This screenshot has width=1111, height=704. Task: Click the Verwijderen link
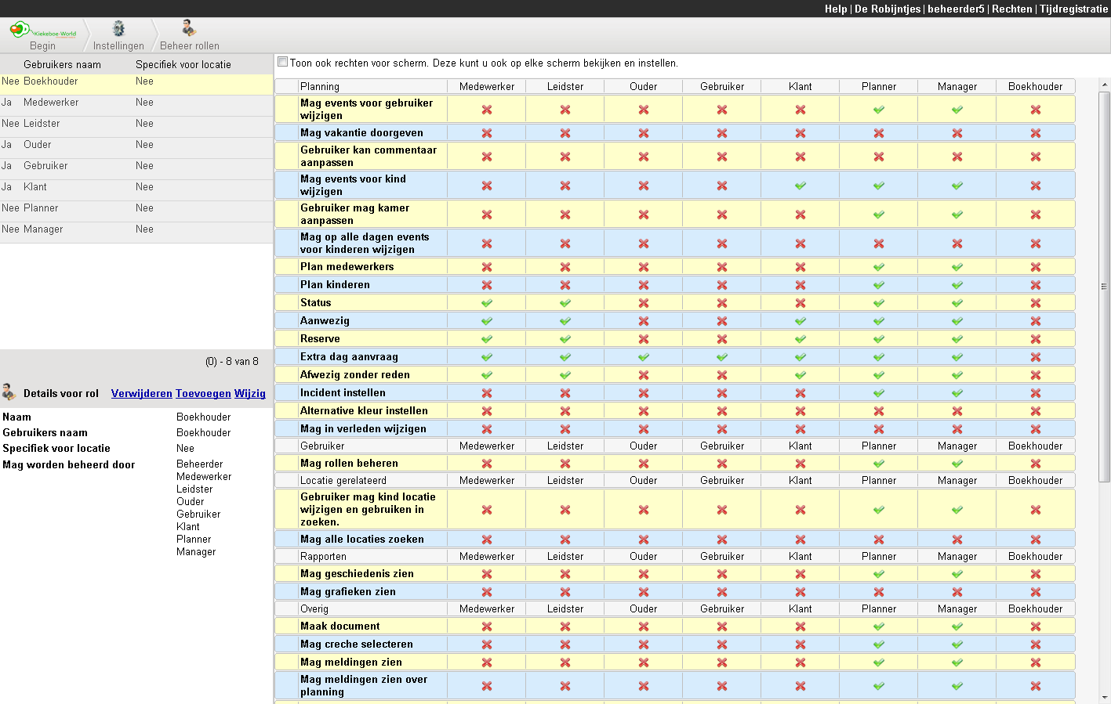click(141, 394)
